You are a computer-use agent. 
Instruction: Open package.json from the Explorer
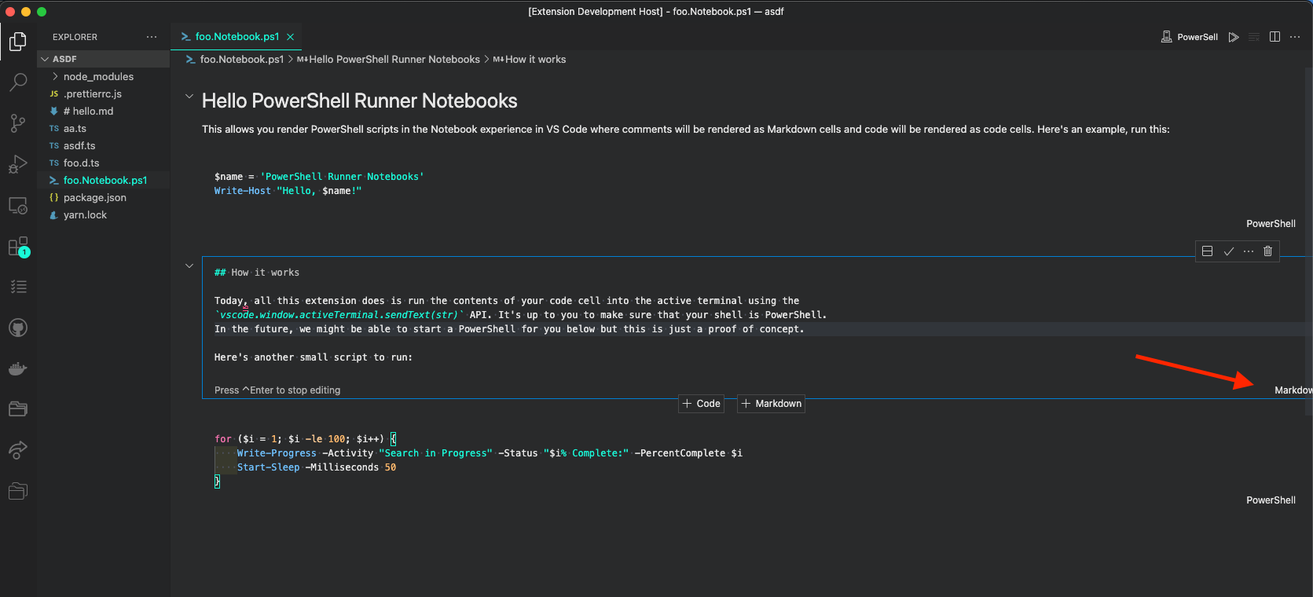tap(103, 198)
